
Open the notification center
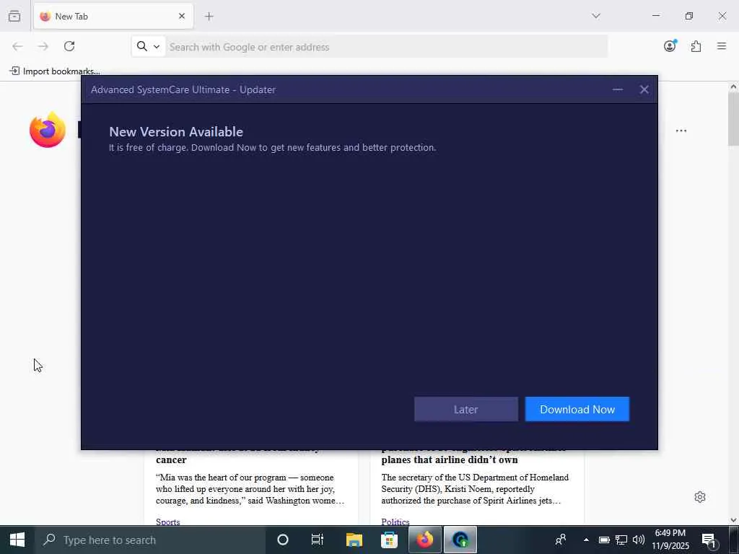tap(709, 540)
